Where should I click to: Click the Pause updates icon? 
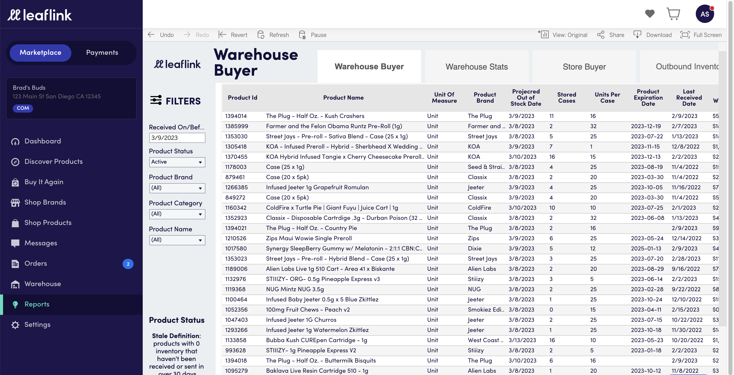(x=302, y=35)
